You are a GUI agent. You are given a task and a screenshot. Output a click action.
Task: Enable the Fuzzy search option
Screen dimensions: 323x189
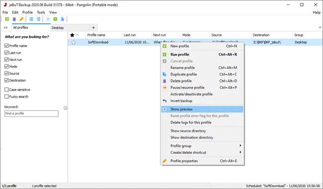click(6, 96)
